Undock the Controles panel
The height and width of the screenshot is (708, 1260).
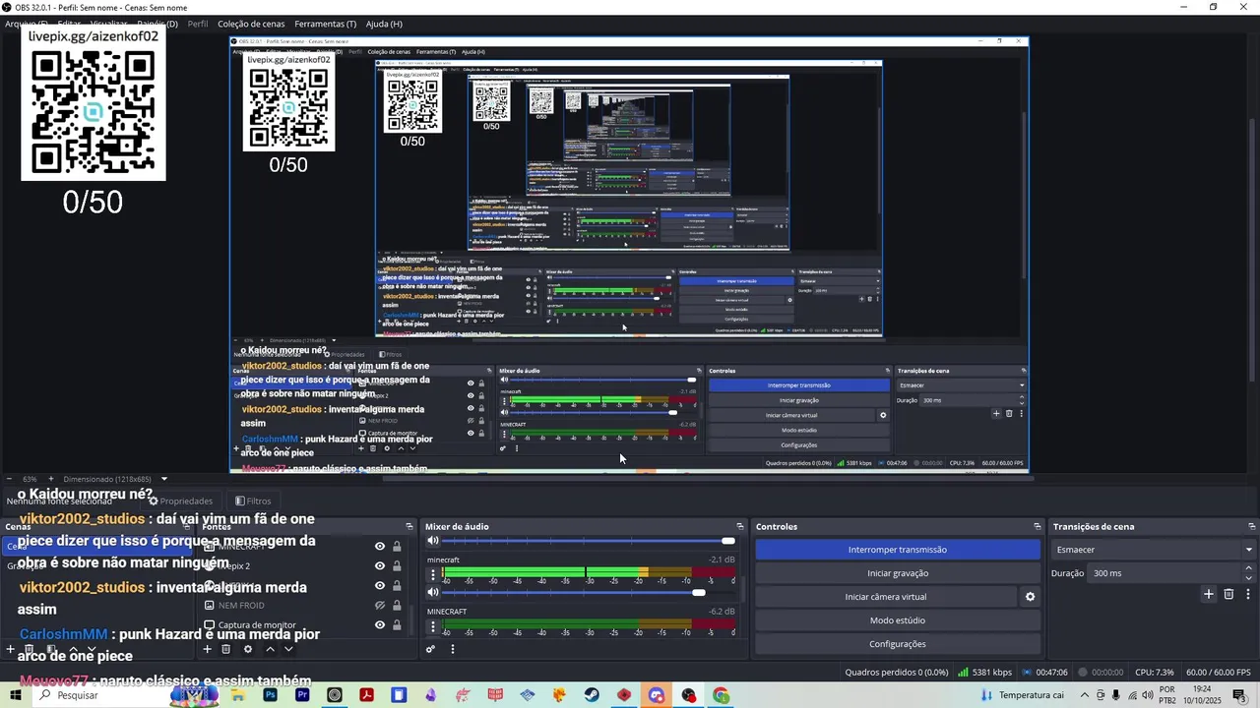pyautogui.click(x=1037, y=527)
